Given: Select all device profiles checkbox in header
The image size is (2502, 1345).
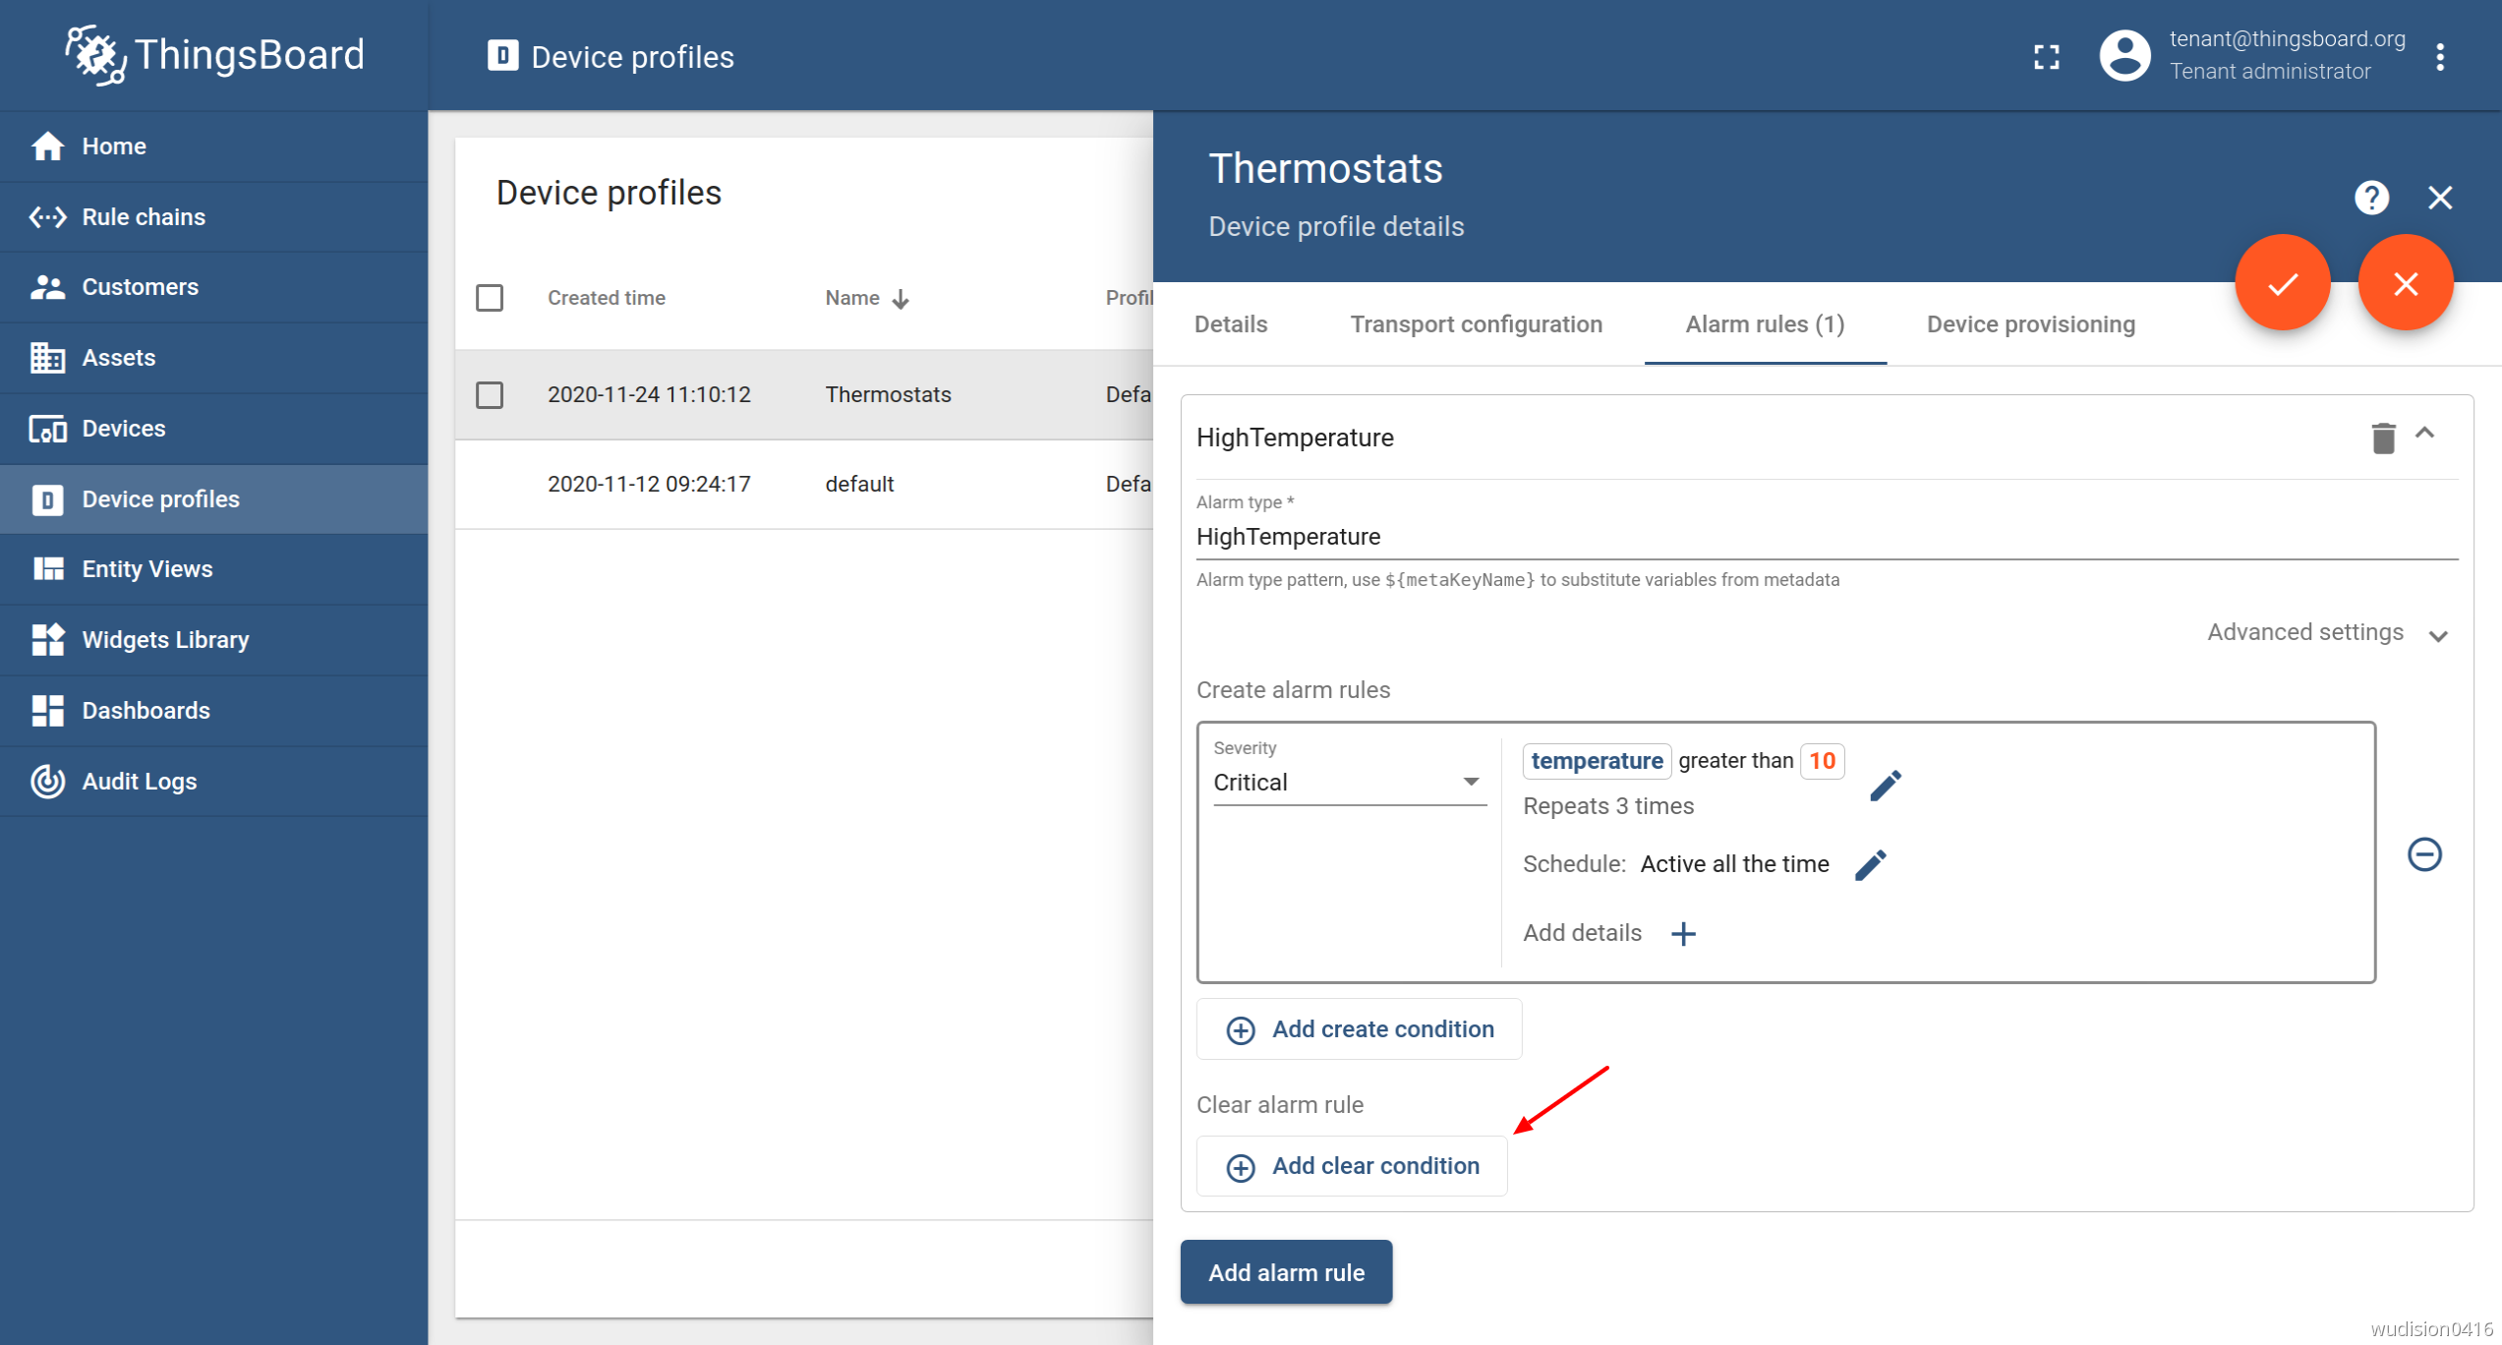Looking at the screenshot, I should coord(490,298).
